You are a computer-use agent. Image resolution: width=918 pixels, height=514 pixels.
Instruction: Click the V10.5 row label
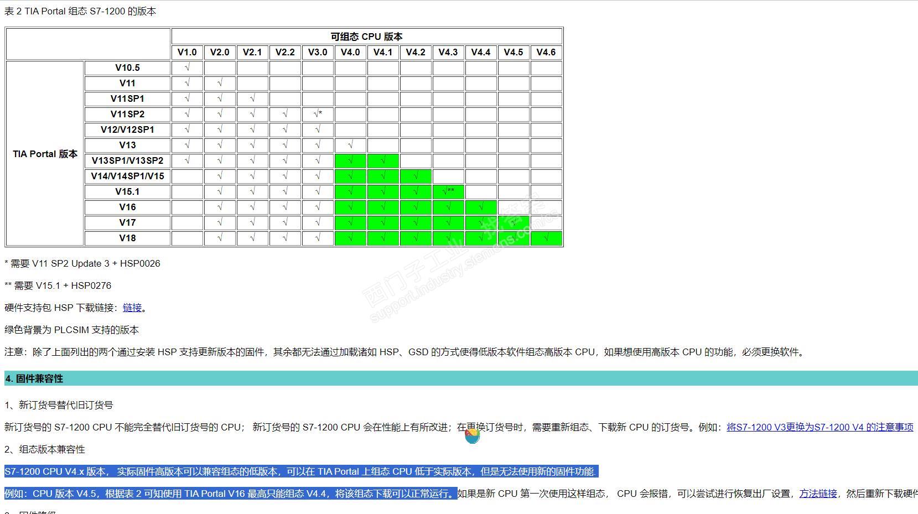tap(127, 68)
